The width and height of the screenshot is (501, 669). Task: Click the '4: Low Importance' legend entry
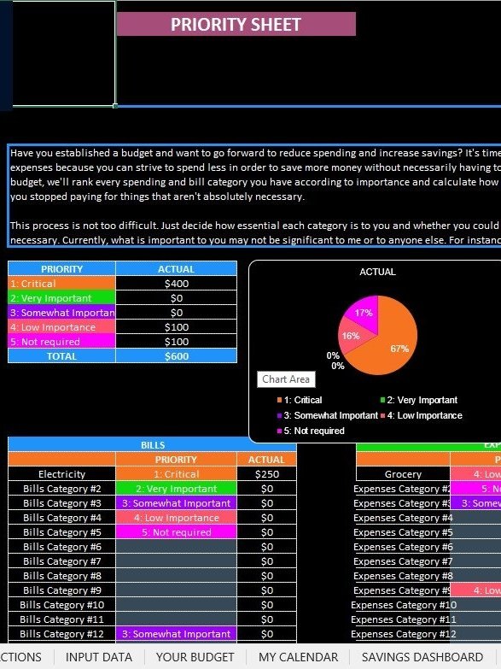[x=422, y=415]
